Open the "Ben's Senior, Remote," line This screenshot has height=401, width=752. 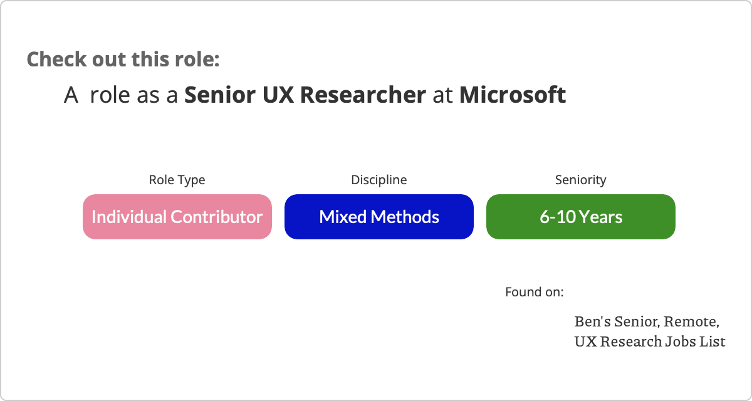[x=646, y=322]
